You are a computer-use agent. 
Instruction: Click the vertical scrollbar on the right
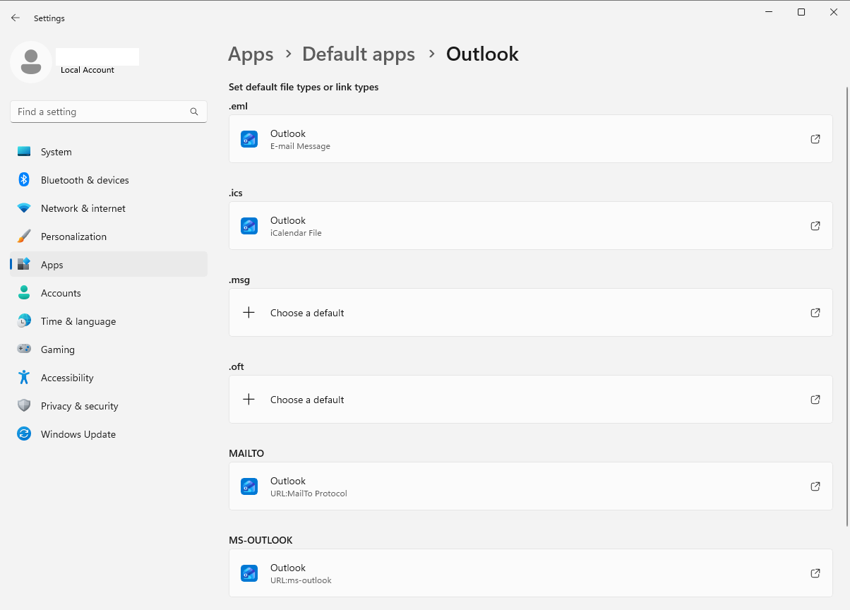tap(846, 306)
